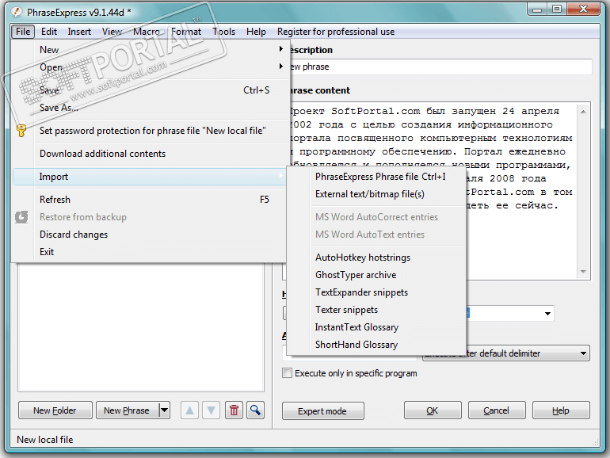Open the Help menu

tap(256, 32)
